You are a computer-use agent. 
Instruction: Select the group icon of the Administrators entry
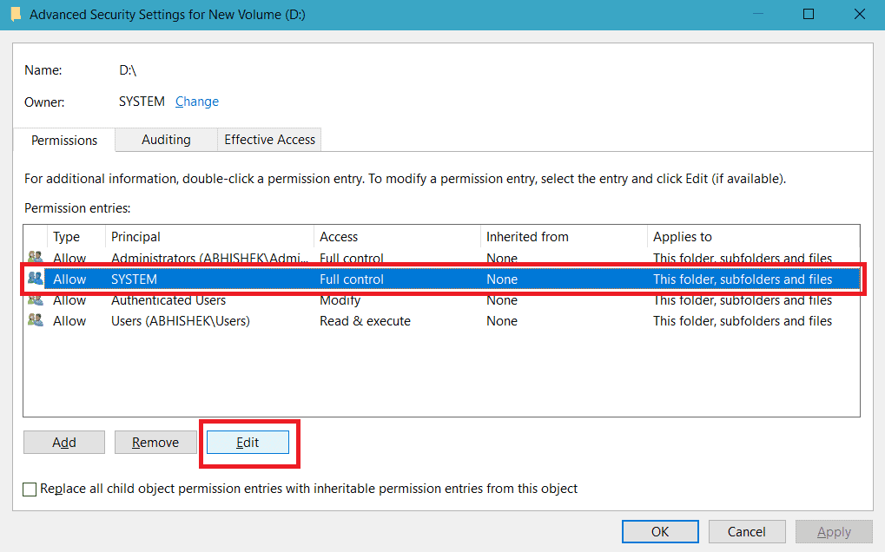tap(35, 257)
